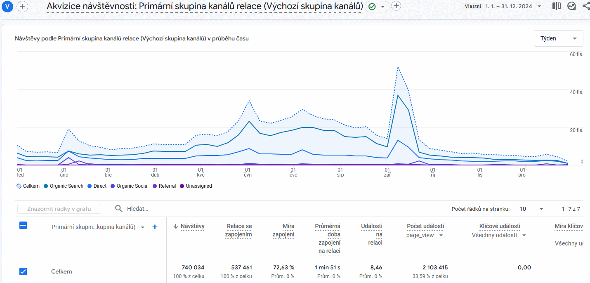Click the search magnifier icon
Screen dimensions: 590x283
(x=119, y=209)
